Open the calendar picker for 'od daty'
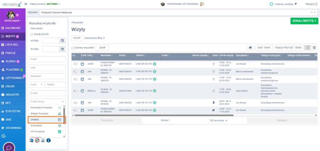This screenshot has width=320, height=151. tap(62, 41)
